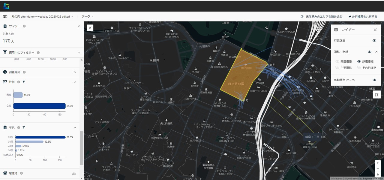Click the filter icon next to 年代
The width and height of the screenshot is (384, 180).
click(x=24, y=127)
